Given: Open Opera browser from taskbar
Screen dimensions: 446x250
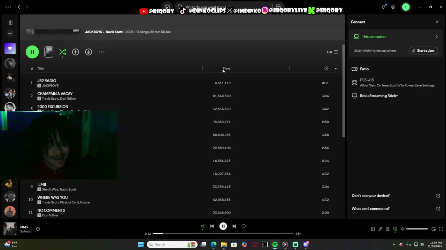Looking at the screenshot, I should (x=255, y=244).
